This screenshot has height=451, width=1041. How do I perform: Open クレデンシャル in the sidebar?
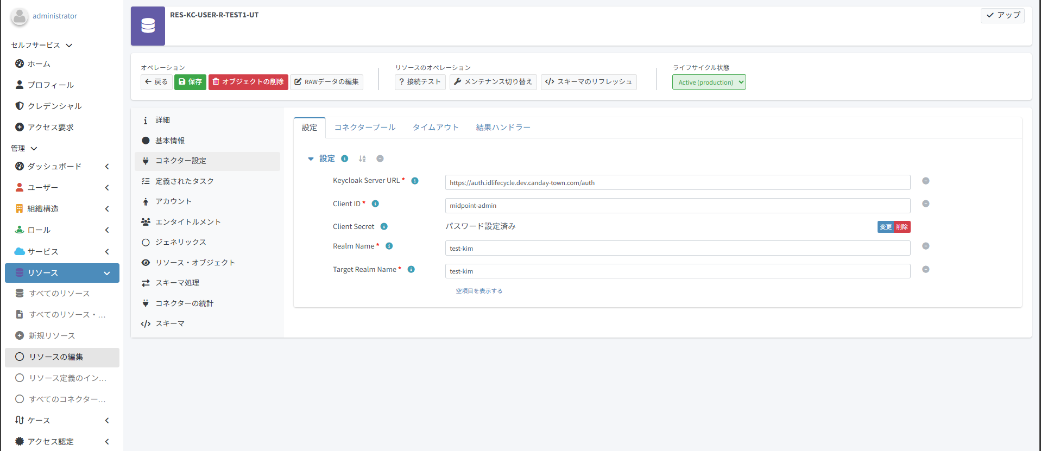[x=62, y=106]
